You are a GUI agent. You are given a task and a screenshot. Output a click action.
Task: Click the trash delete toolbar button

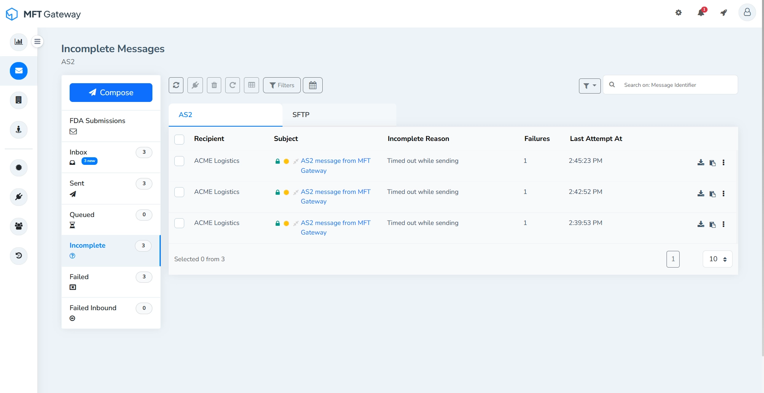[x=214, y=85]
